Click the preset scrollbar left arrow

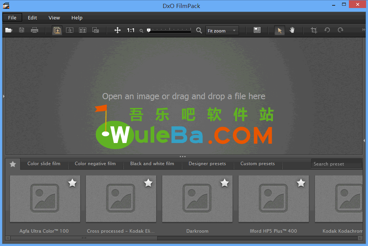(x=8, y=238)
